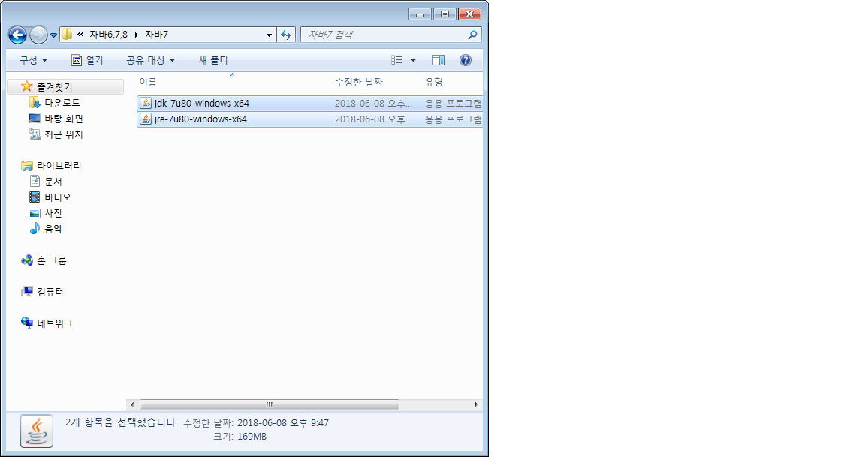Click the 문서 document icon
The image size is (865, 457).
point(35,182)
